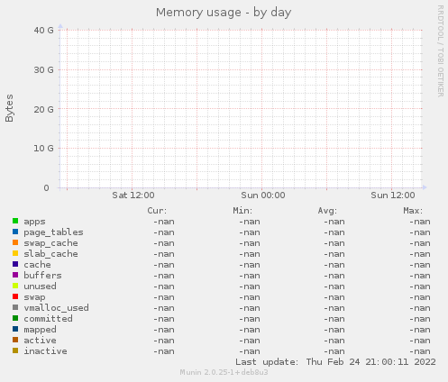
Task: Click the vmalloc_used gray color swatch
Action: 15,307
